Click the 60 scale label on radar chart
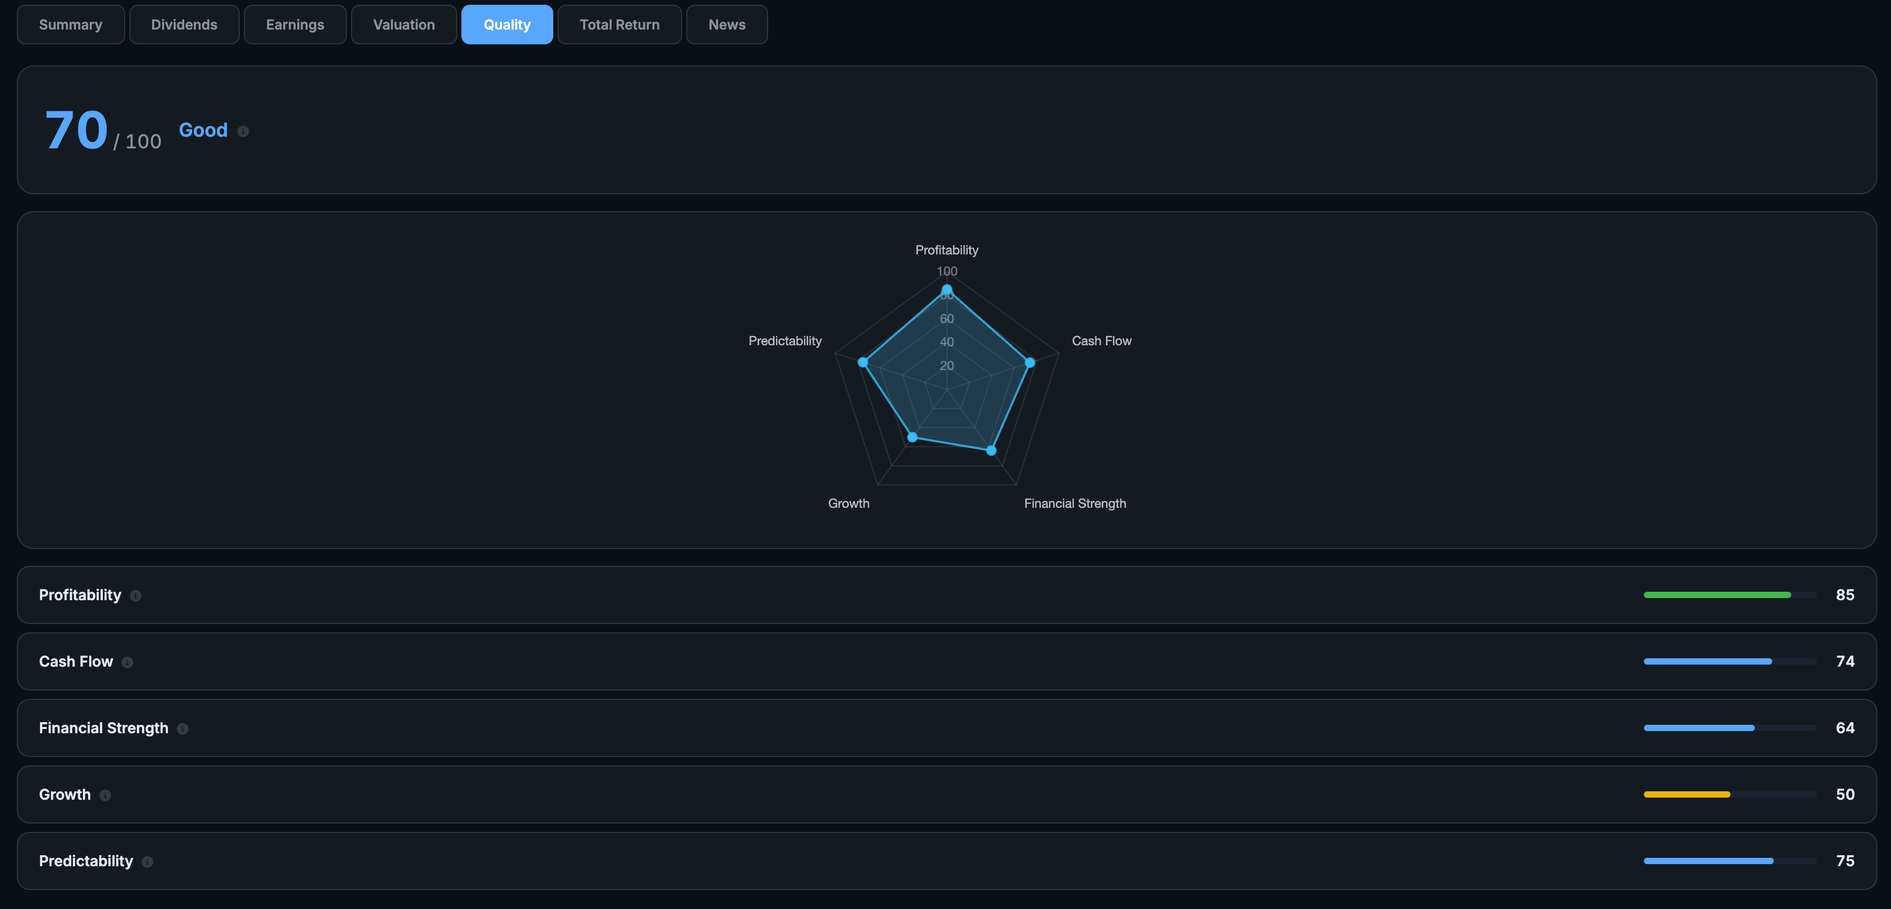The height and width of the screenshot is (909, 1891). coord(947,319)
